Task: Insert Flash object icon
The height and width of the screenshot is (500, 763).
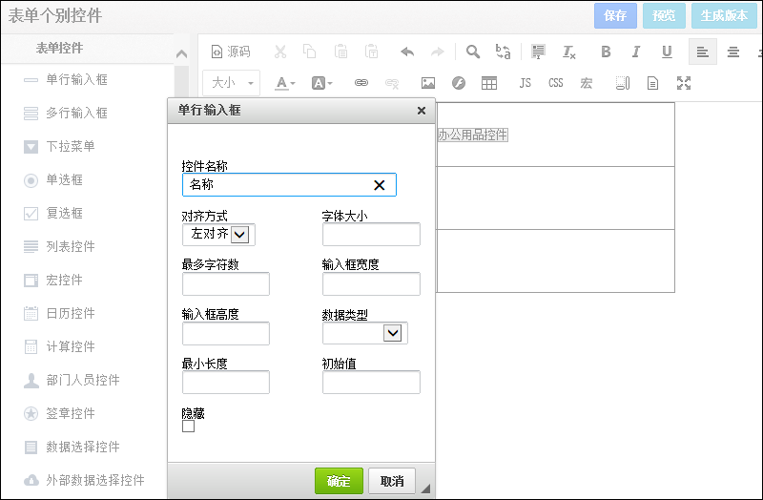Action: 459,83
